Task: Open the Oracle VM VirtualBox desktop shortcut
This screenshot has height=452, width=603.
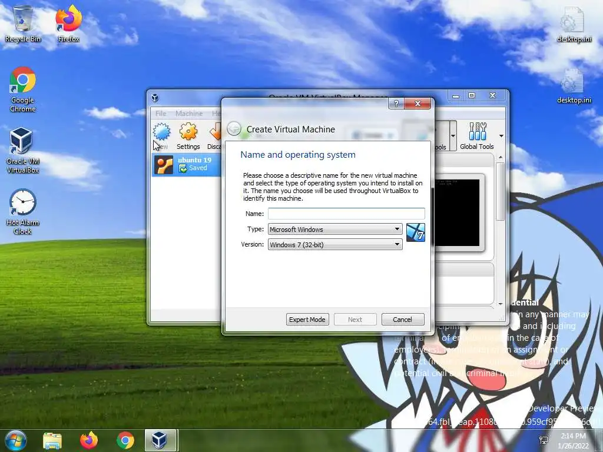Action: point(22,151)
